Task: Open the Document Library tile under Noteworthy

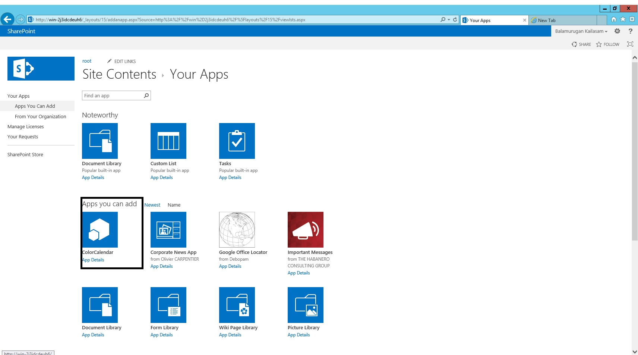Action: (x=100, y=141)
